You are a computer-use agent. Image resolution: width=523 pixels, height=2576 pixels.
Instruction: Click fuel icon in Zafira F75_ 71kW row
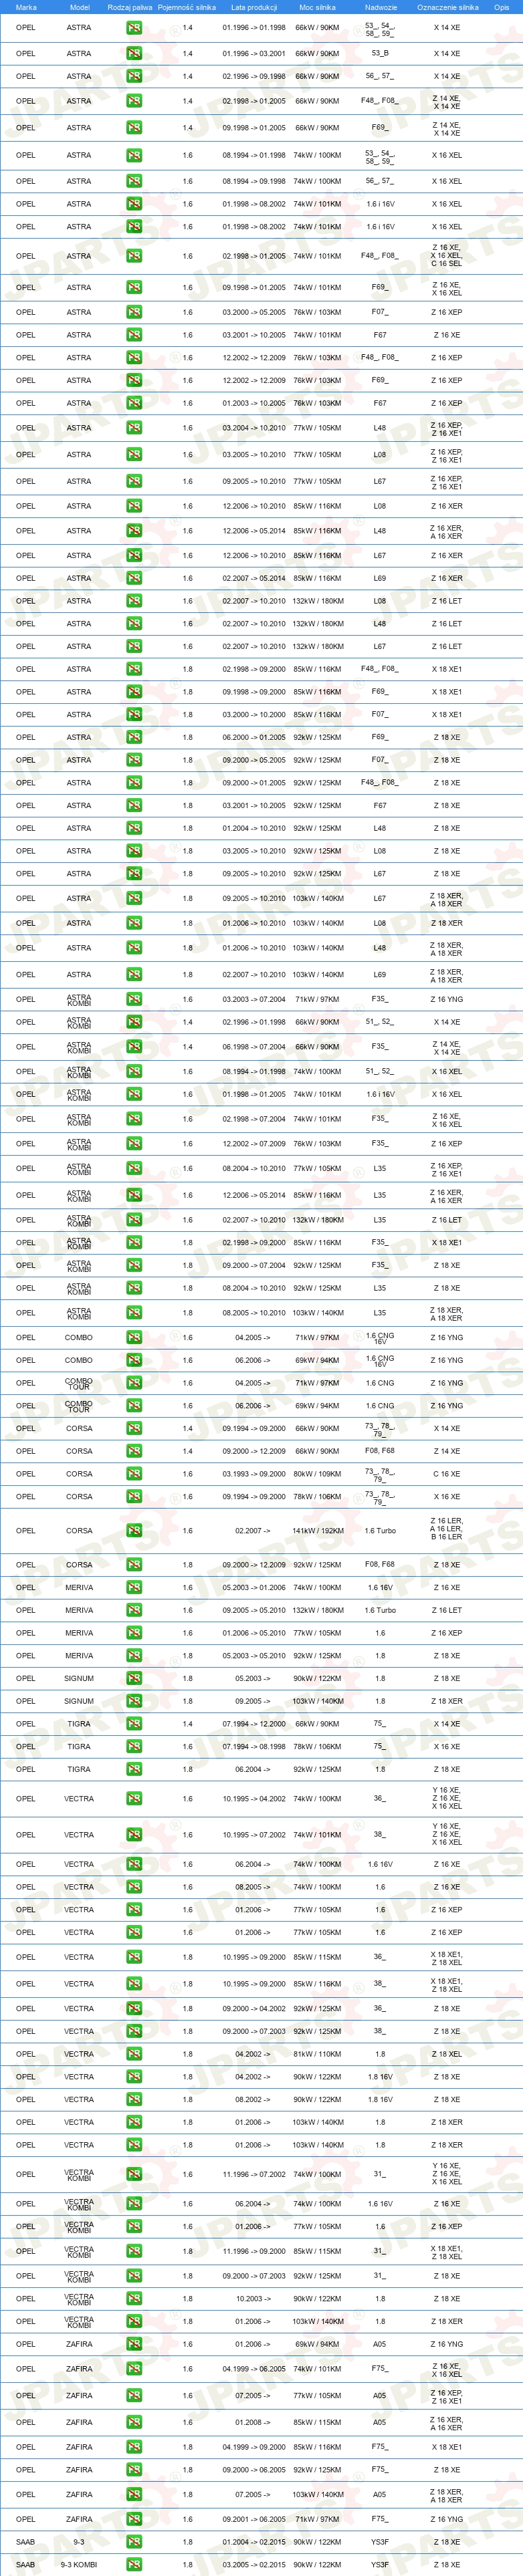click(134, 2519)
